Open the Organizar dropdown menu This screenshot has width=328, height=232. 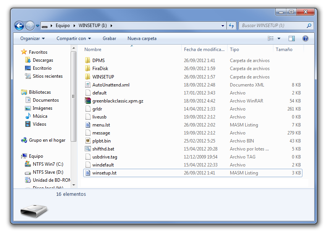click(x=32, y=38)
